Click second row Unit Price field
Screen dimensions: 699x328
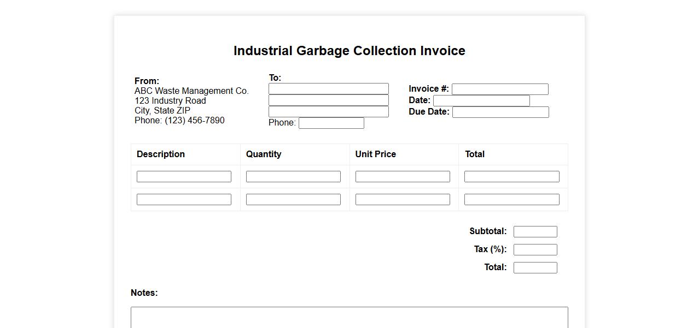coord(403,200)
